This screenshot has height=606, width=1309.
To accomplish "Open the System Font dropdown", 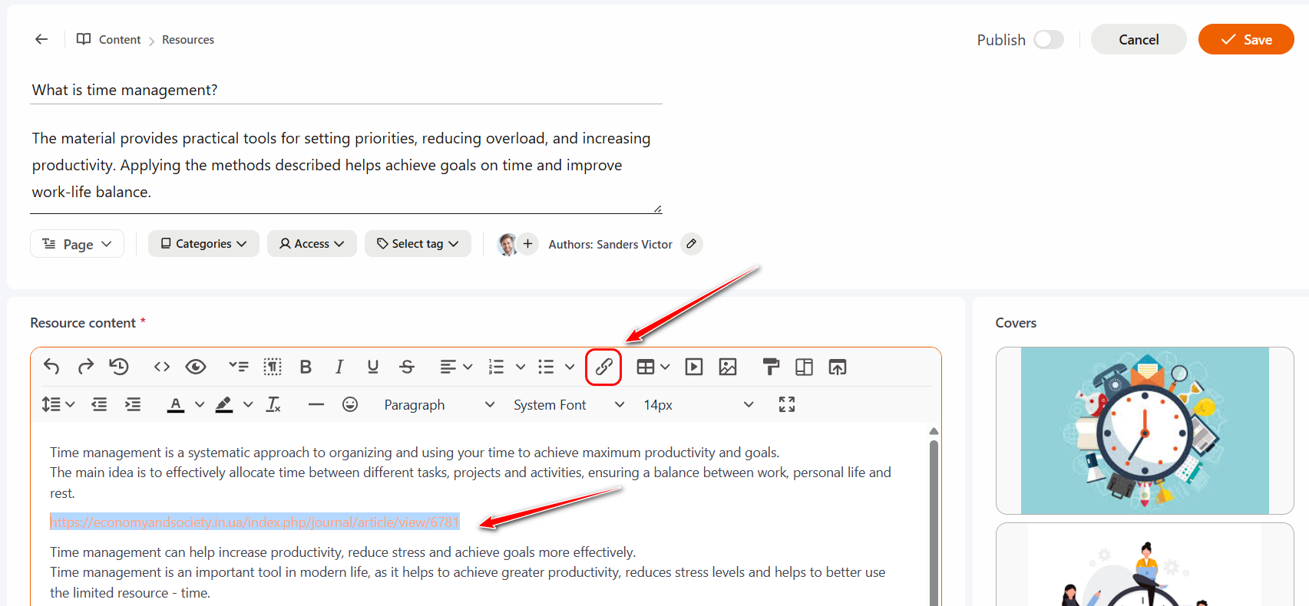I will pyautogui.click(x=568, y=404).
